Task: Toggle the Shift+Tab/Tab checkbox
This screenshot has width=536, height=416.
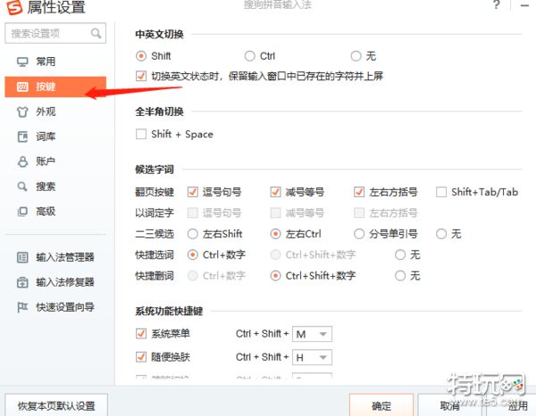Action: pyautogui.click(x=441, y=192)
